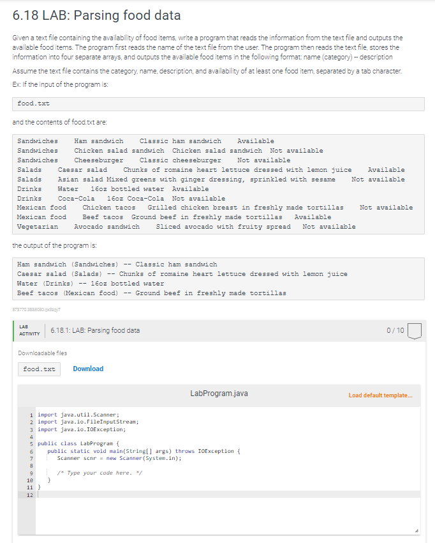Click the 'and the contents of food.txt are:' text
Screen dimensions: 435x543
(x=59, y=122)
